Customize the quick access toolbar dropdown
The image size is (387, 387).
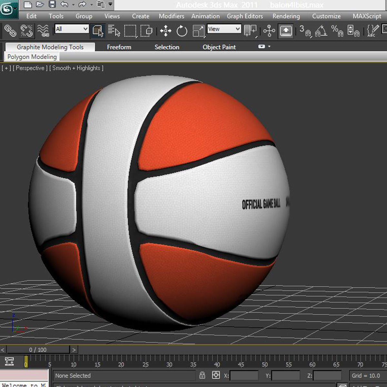coord(110,5)
